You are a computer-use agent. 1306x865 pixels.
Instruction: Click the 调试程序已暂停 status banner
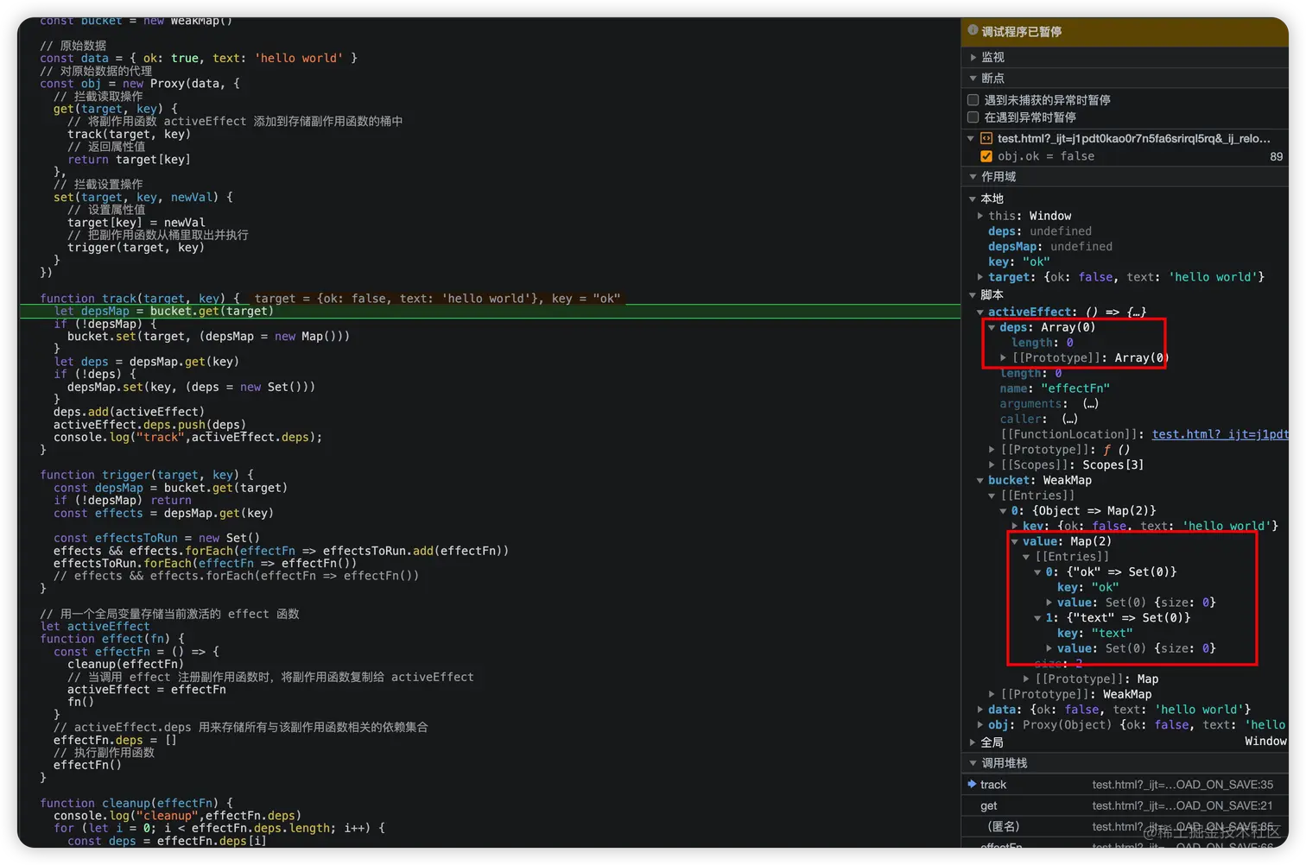(x=1125, y=32)
